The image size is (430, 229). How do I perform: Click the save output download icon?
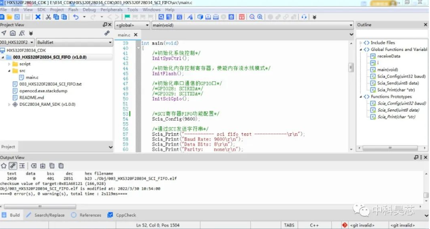[43, 166]
